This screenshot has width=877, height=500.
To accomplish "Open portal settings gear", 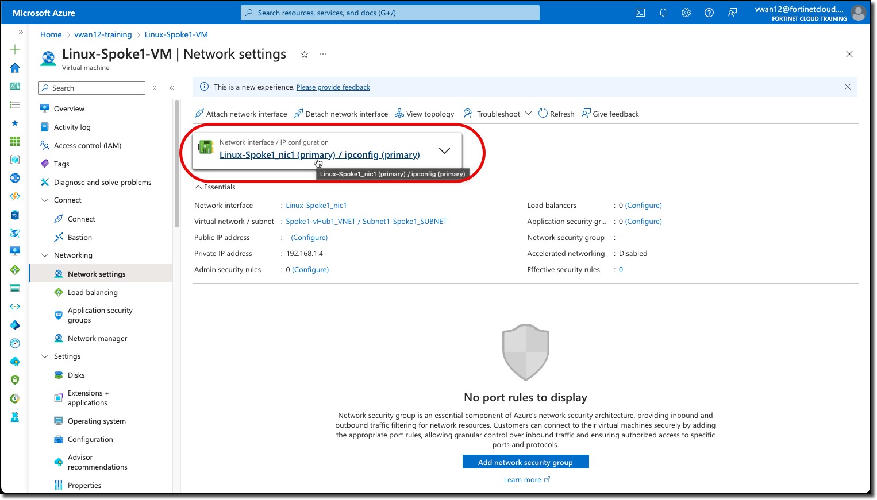I will 686,13.
